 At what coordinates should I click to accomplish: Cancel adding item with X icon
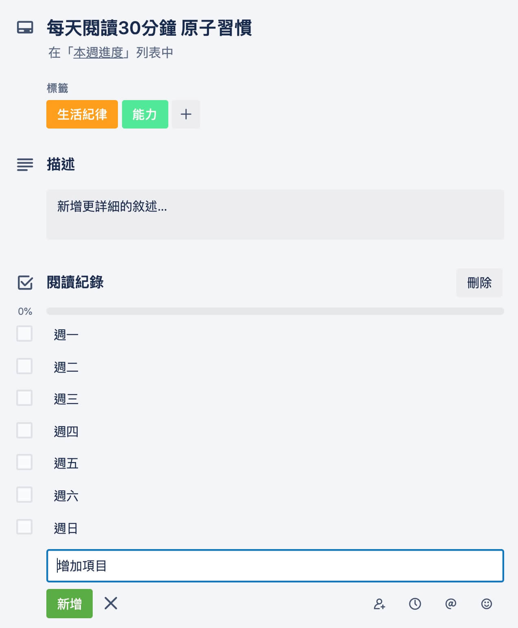pyautogui.click(x=111, y=603)
